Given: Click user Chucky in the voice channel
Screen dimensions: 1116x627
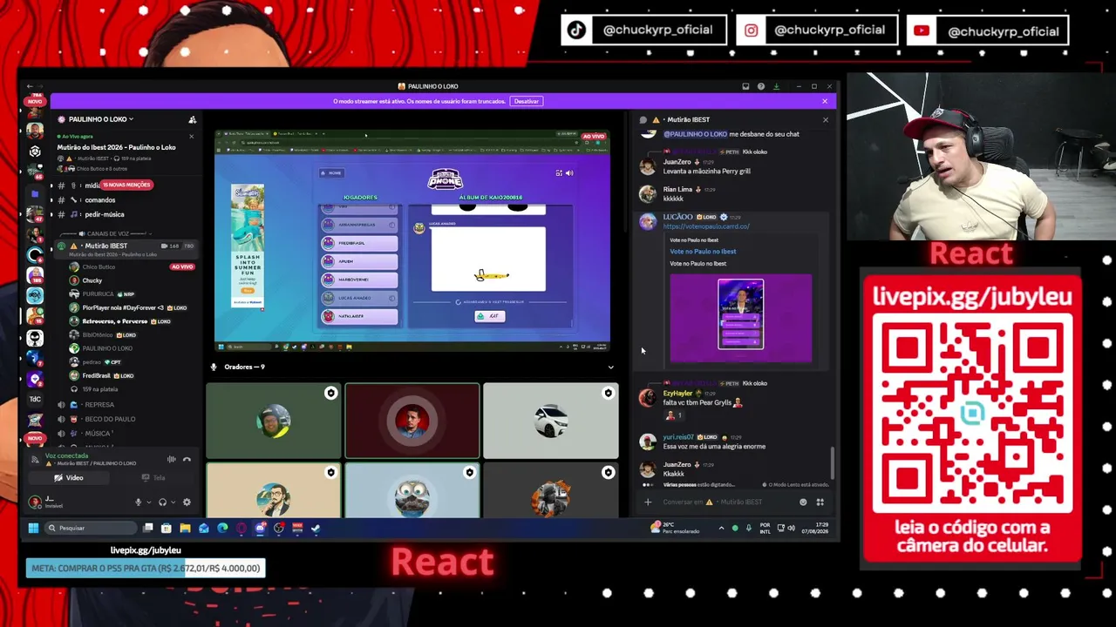Looking at the screenshot, I should tap(92, 280).
